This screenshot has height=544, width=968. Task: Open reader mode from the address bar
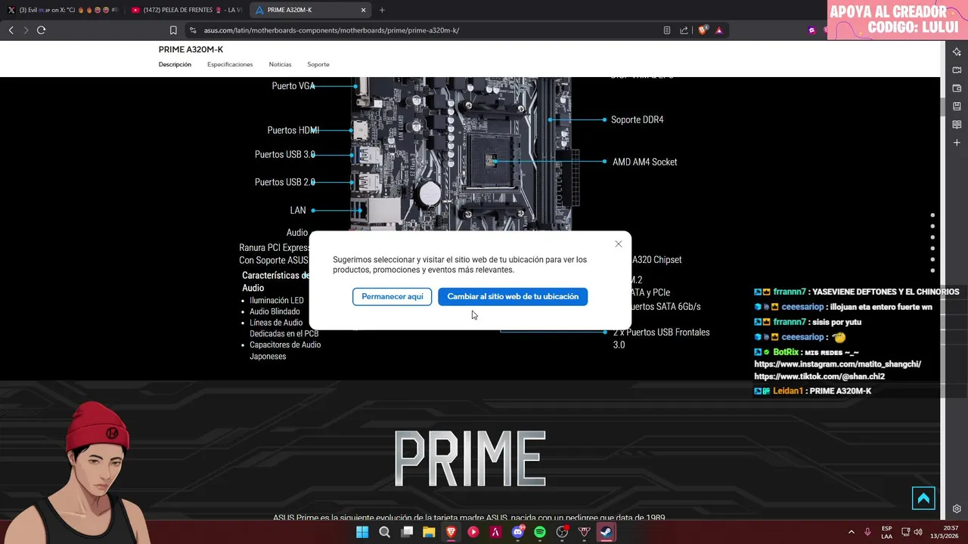(x=666, y=30)
